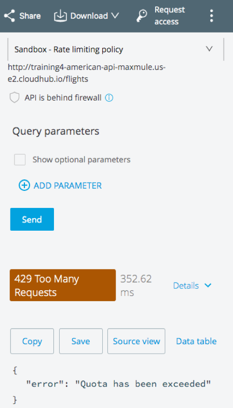Click the 429 Too Many Requests status badge
The image size is (233, 408).
[63, 285]
